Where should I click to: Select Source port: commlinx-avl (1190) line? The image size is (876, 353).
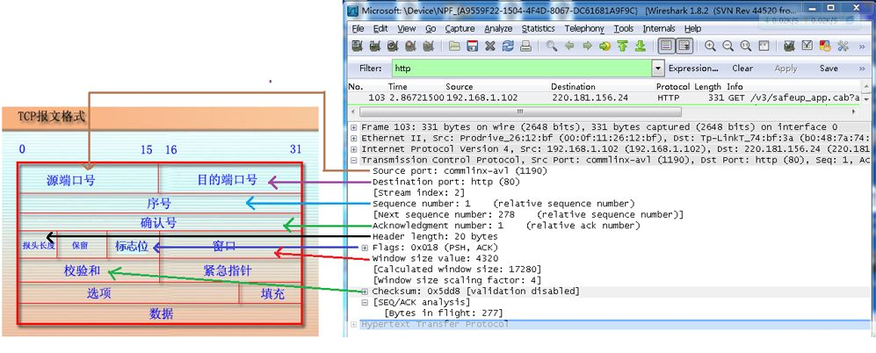pos(460,171)
